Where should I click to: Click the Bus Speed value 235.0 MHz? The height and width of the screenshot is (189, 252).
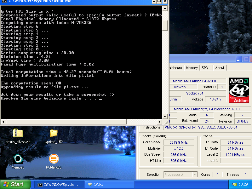(179, 155)
